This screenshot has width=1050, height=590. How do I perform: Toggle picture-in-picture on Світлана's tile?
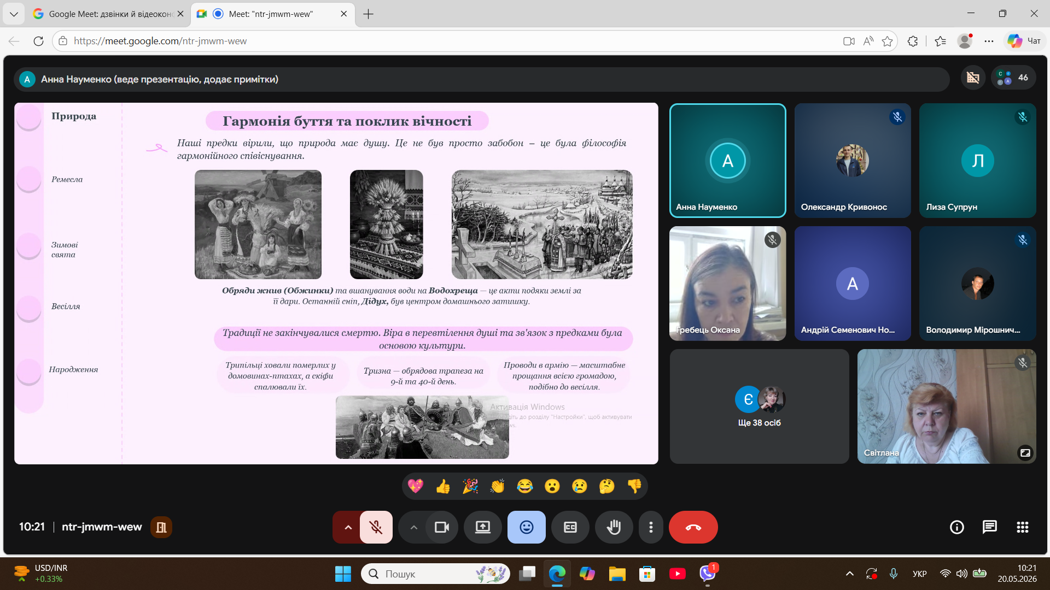(x=1025, y=453)
